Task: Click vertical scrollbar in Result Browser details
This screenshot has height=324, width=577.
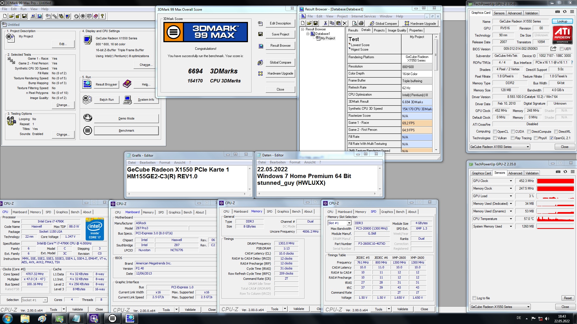Action: coord(436,94)
